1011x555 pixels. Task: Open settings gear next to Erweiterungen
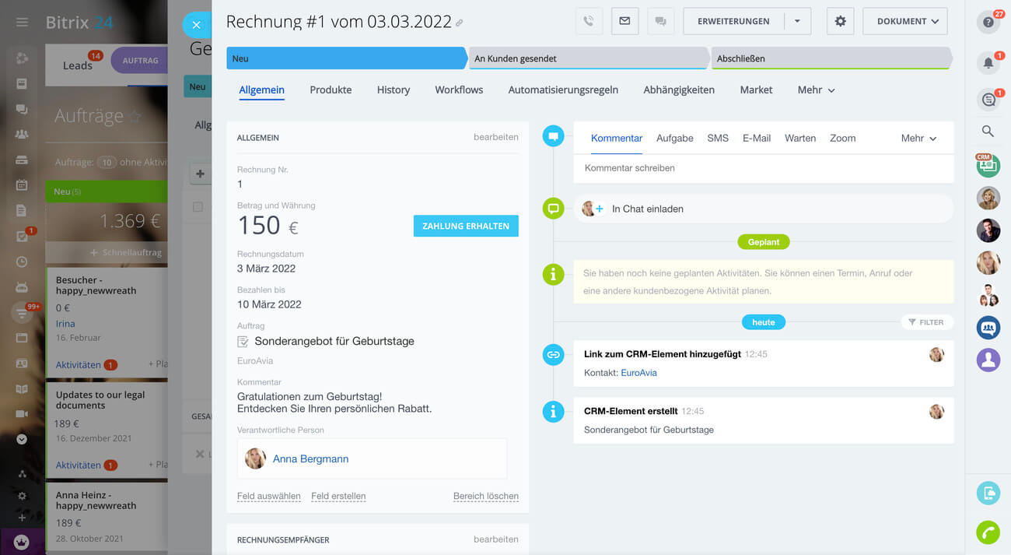pyautogui.click(x=840, y=22)
